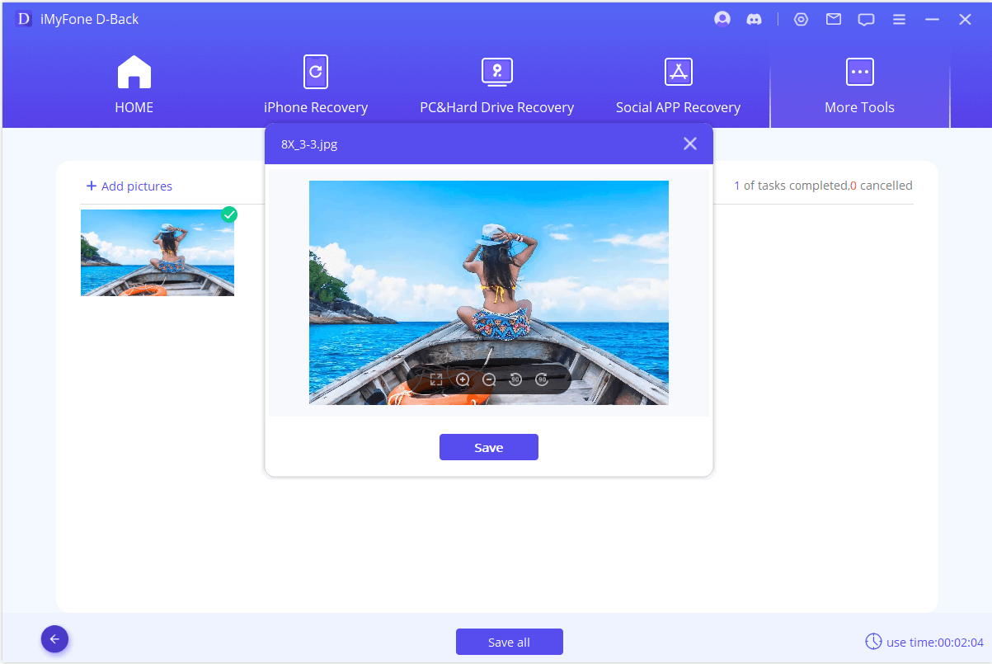Go to Social APP Recovery tab
The width and height of the screenshot is (992, 664).
(678, 85)
